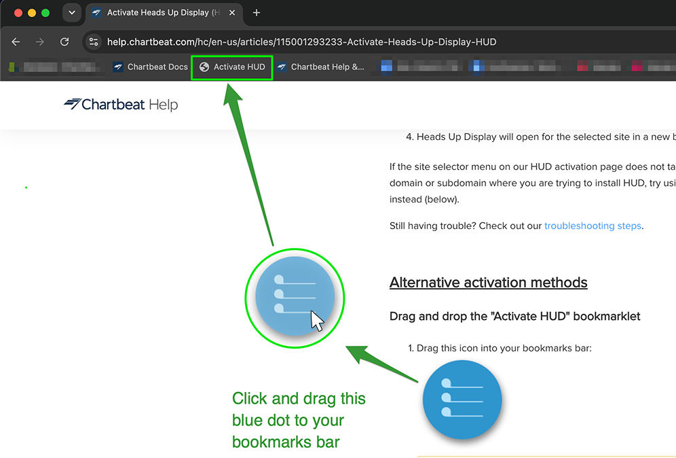Open site information icon in address bar
This screenshot has width=676, height=458.
(x=94, y=42)
